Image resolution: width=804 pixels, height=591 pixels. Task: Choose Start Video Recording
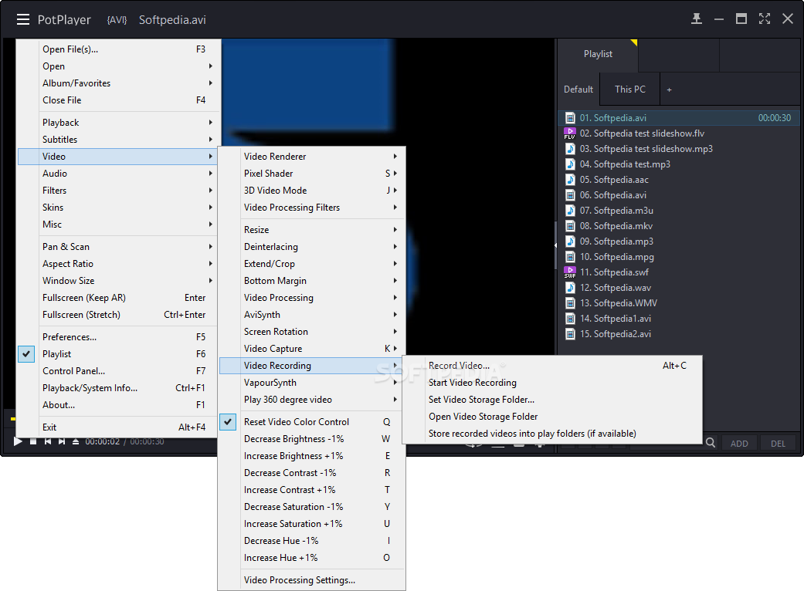(552, 383)
